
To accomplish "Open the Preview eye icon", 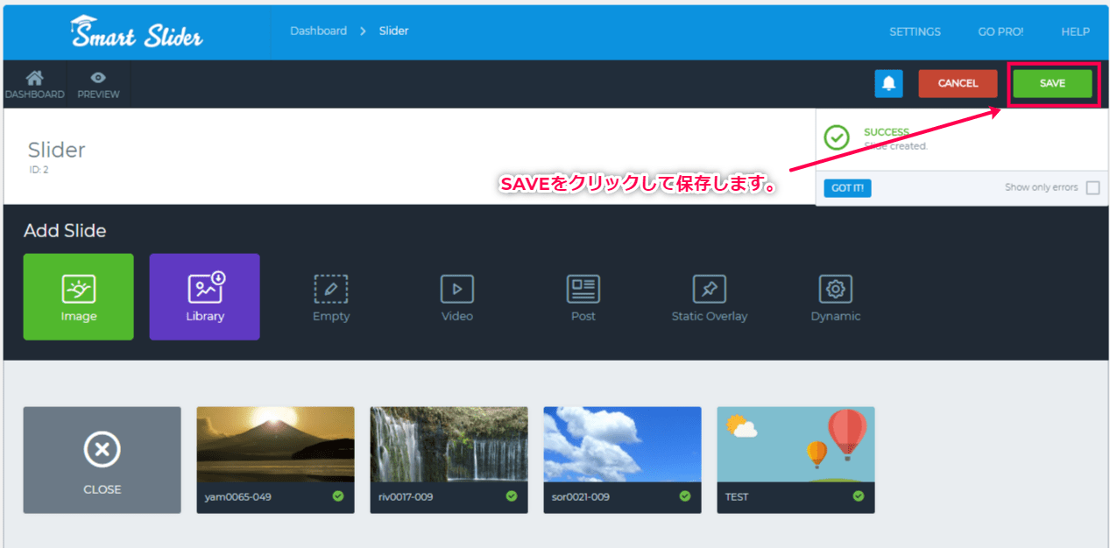I will point(98,79).
